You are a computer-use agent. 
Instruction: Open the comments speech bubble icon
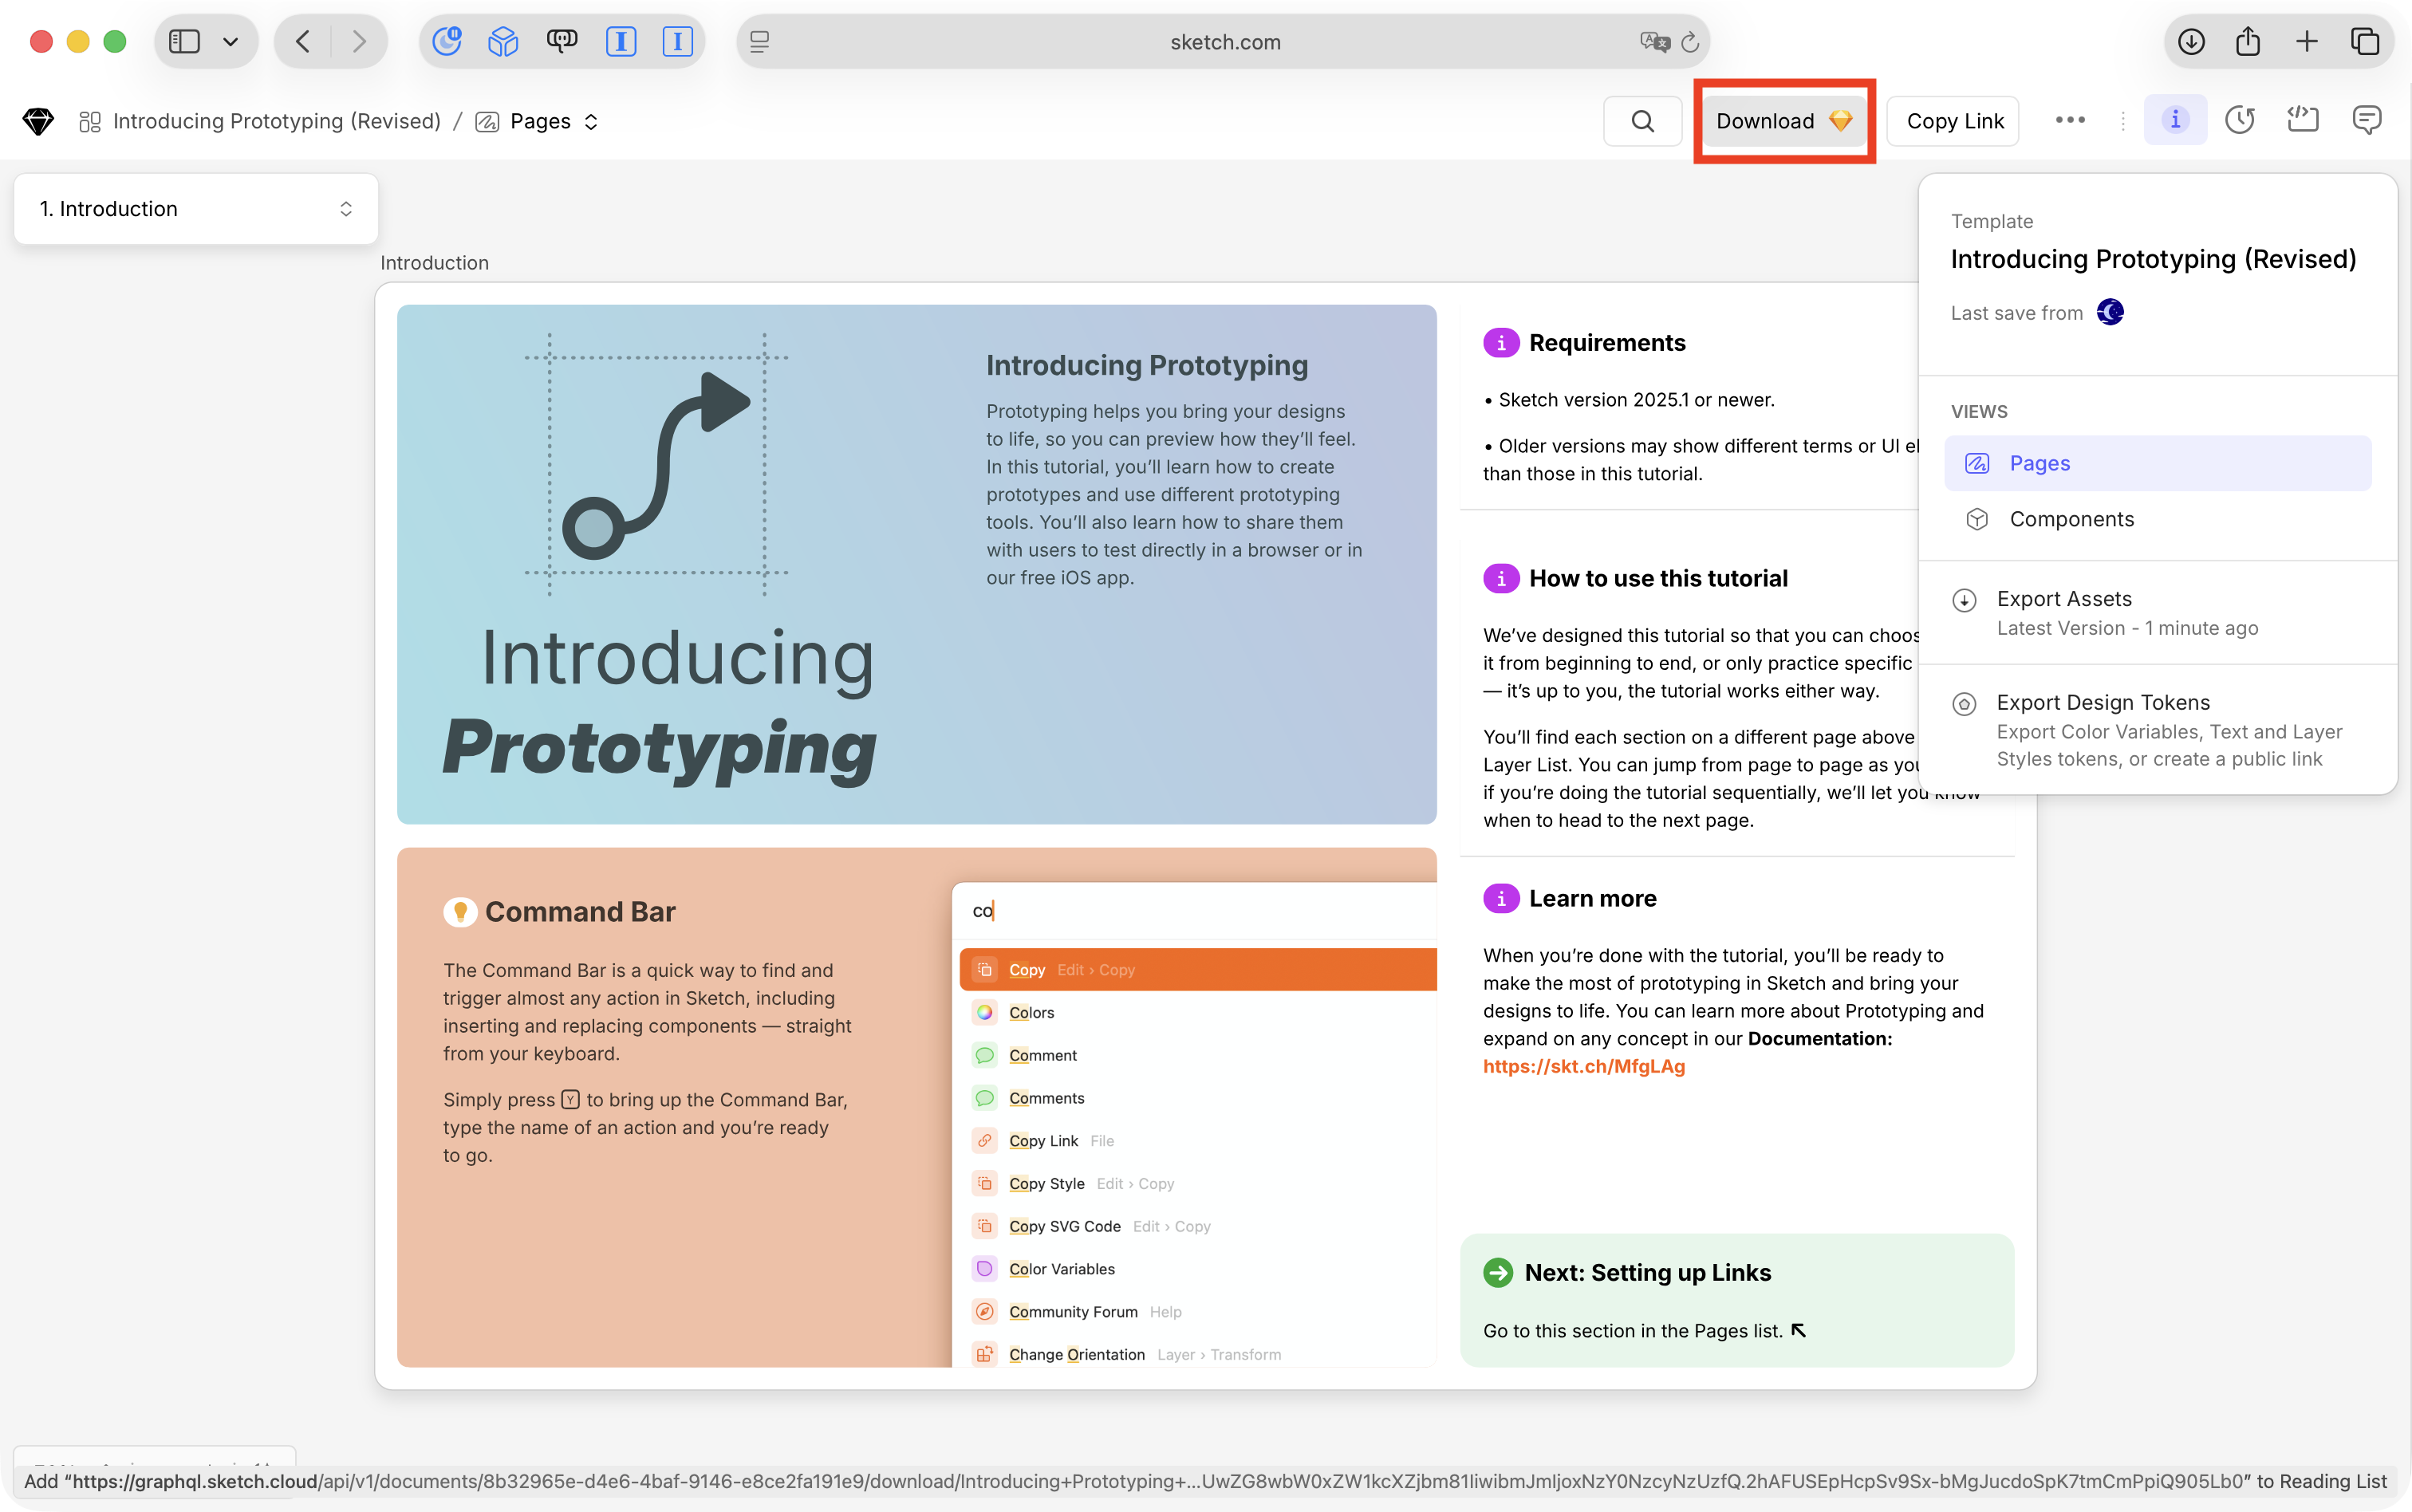2366,120
